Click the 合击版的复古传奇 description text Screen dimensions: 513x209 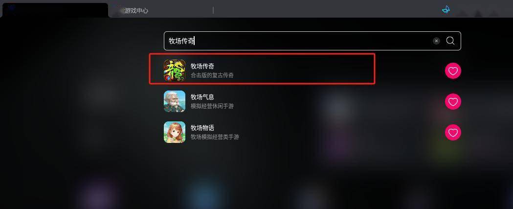tap(212, 75)
